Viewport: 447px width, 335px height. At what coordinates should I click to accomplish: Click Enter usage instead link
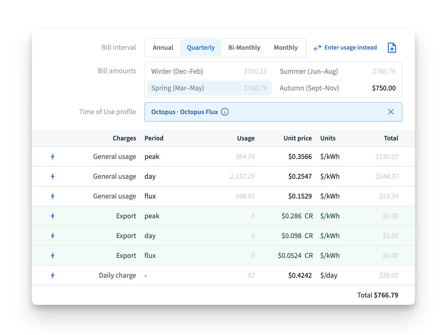351,47
